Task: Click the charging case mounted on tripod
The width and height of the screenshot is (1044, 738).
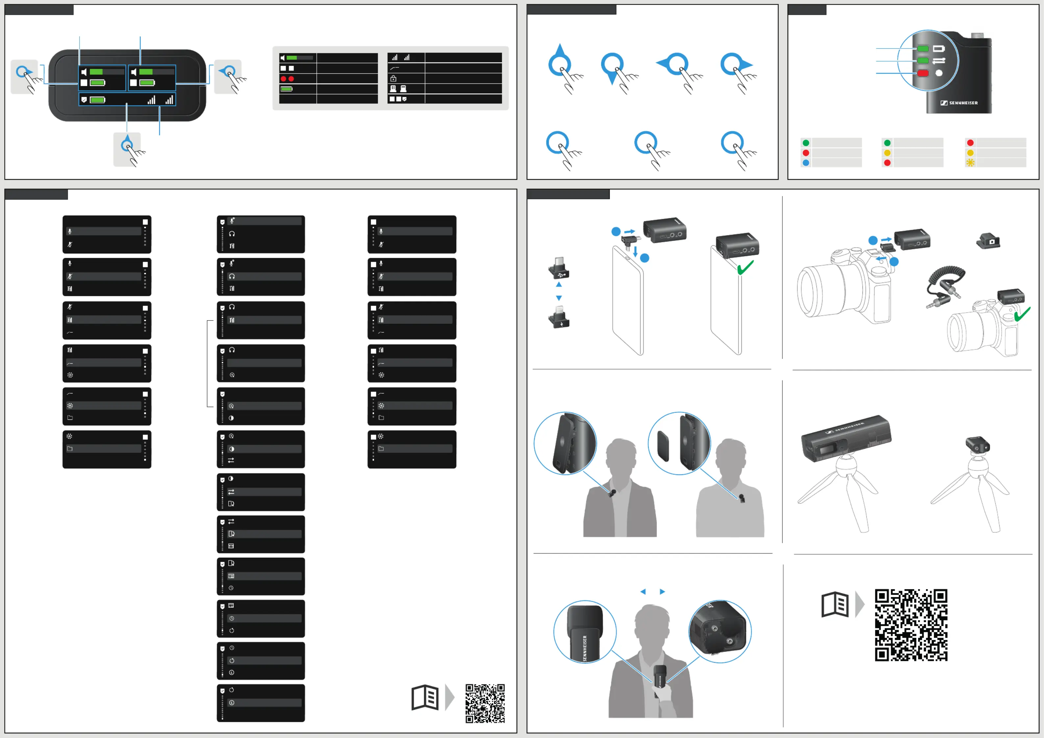Action: pos(846,438)
